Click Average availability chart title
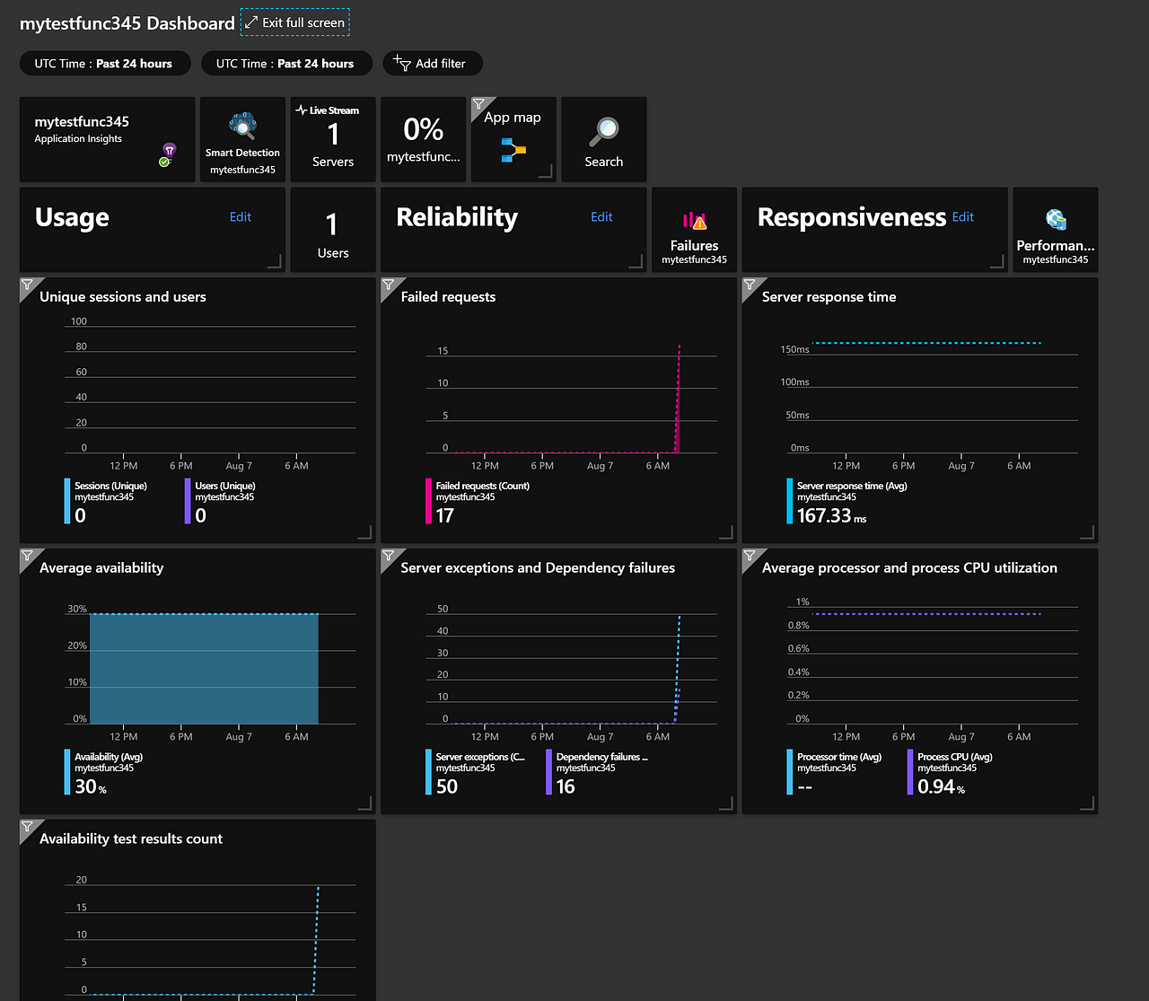Viewport: 1149px width, 1001px height. [x=101, y=568]
